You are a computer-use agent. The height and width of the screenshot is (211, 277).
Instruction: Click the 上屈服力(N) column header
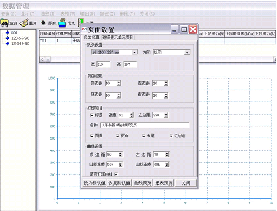tap(214, 34)
